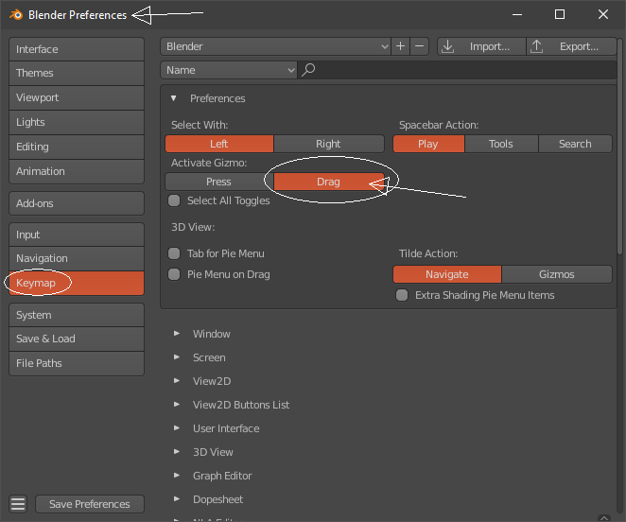Set Spacebar Action to Tools
This screenshot has height=522, width=626.
pos(501,144)
